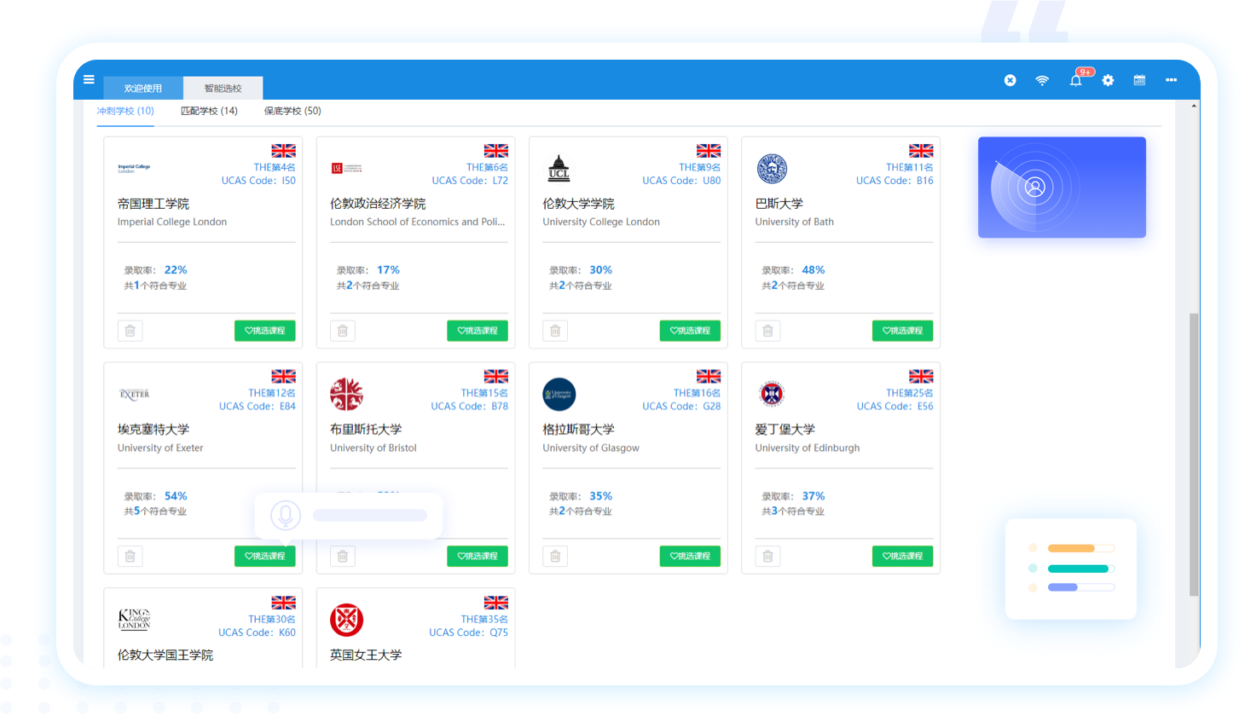Click the 格拉斯哥大学 title
The width and height of the screenshot is (1245, 716).
578,430
